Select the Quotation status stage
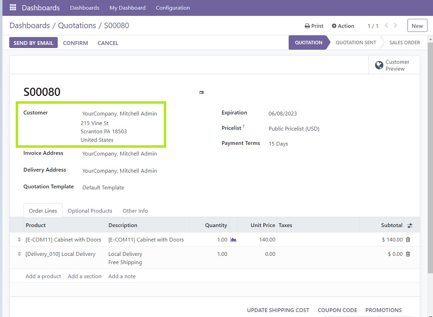The width and height of the screenshot is (433, 317). point(308,43)
